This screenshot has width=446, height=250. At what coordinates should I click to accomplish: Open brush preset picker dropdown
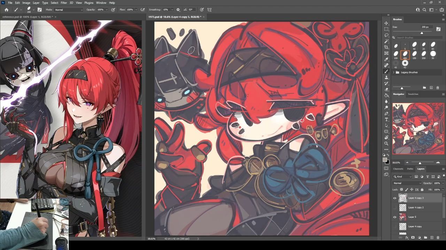pos(33,10)
